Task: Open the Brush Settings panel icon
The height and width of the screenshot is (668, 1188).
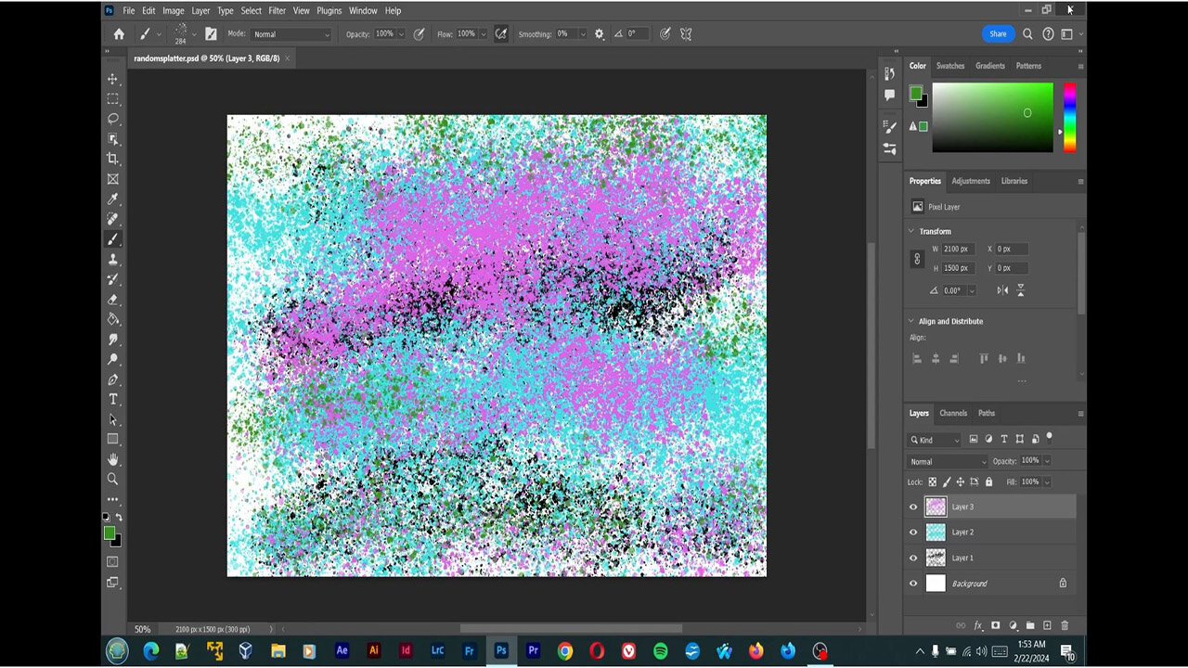Action: click(211, 33)
